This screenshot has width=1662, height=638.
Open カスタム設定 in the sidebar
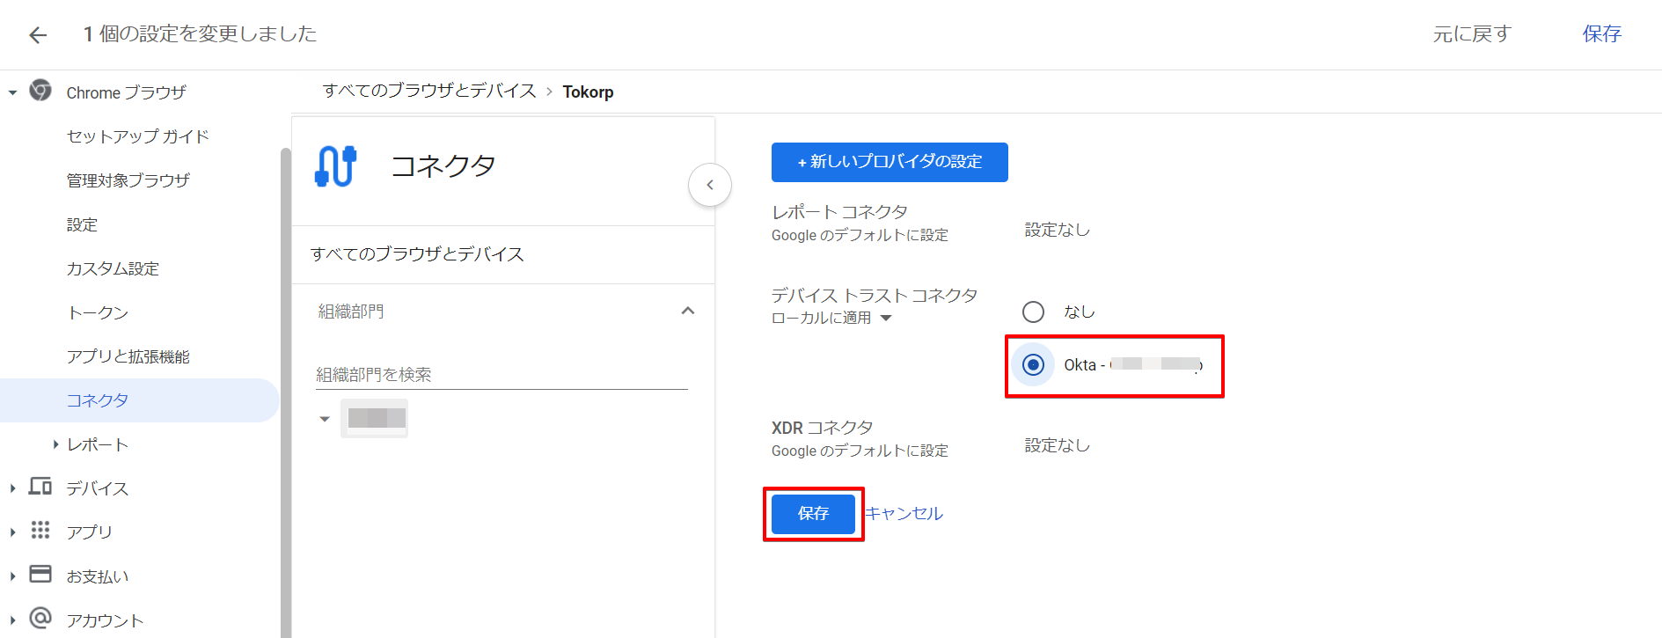point(113,268)
